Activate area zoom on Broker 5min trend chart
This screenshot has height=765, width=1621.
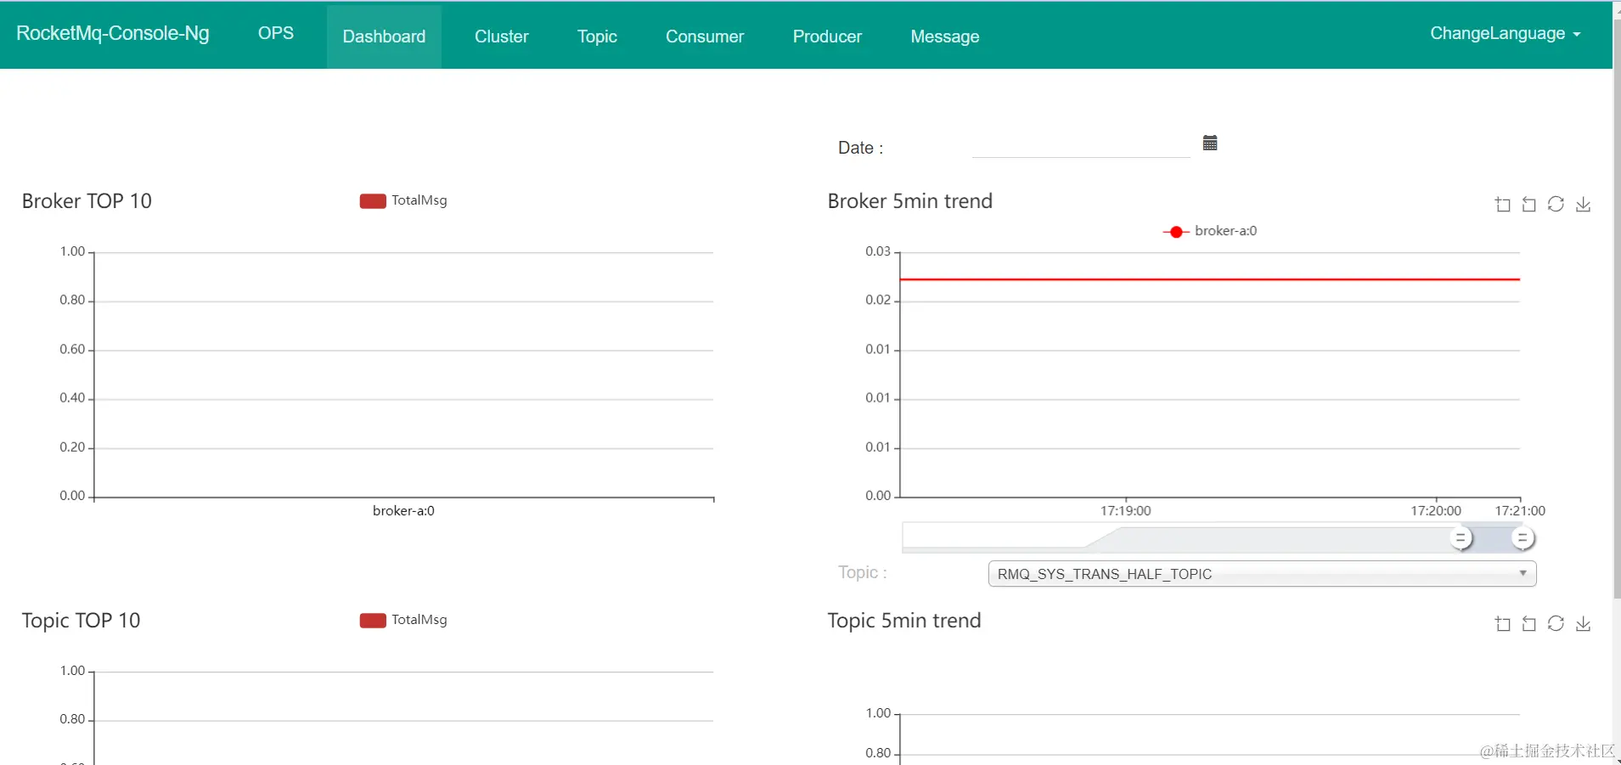1503,204
